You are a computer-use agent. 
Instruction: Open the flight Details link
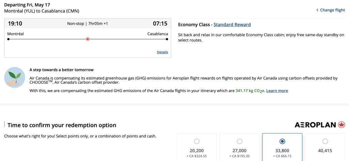[162, 52]
